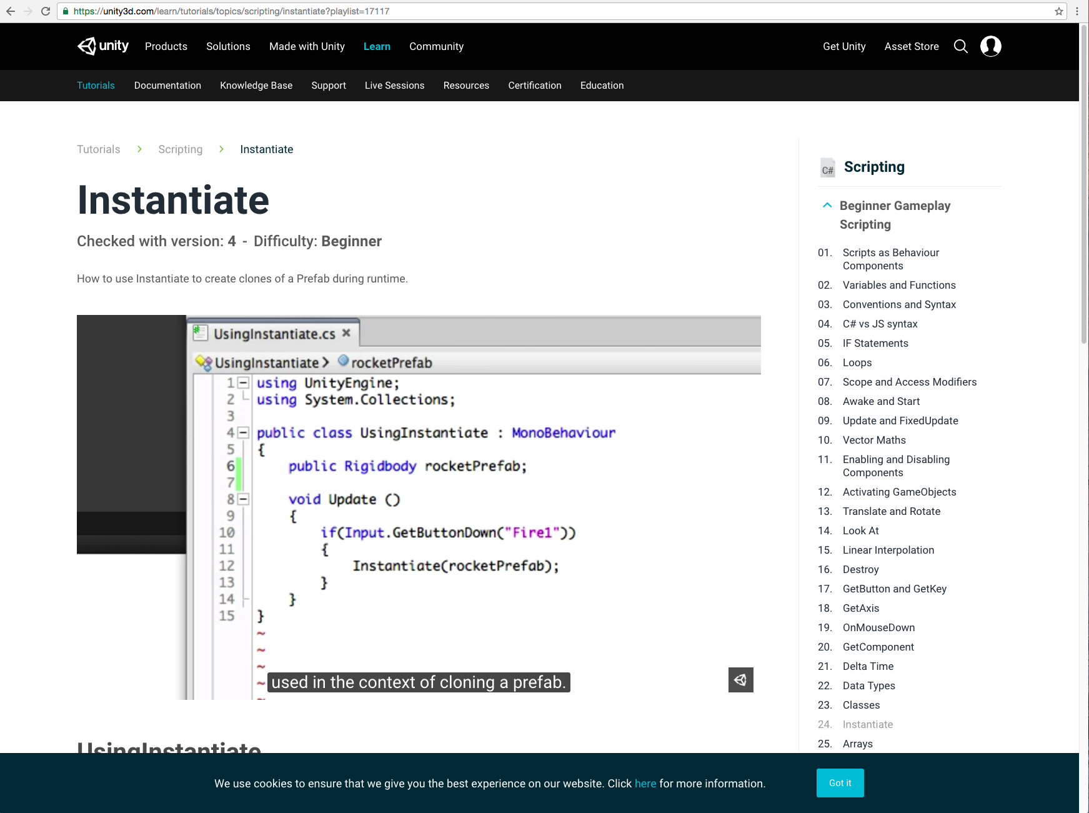Open Scripts as Behaviour Components lesson
The height and width of the screenshot is (813, 1089).
(891, 259)
